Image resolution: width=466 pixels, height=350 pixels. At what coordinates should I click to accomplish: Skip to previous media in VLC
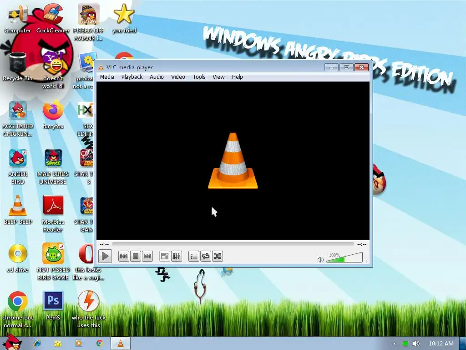[x=124, y=256]
